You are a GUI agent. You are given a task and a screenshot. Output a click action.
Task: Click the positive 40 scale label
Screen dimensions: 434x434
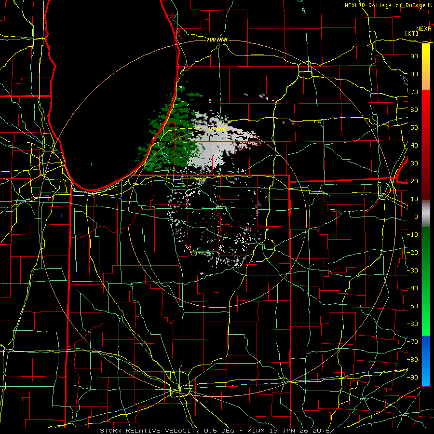414,146
